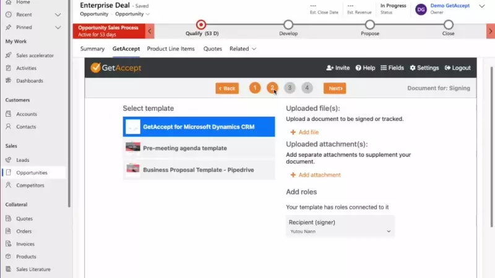Select Pre-meeting agenda template

point(199,148)
